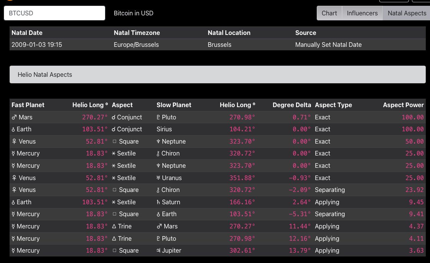Viewport: 430px width, 263px height.
Task: Click Sextile symbol in Earth Sextile Saturn row
Action: pos(114,202)
